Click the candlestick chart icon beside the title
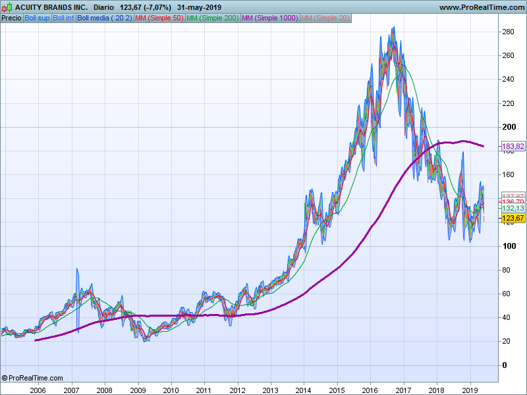 tap(7, 7)
